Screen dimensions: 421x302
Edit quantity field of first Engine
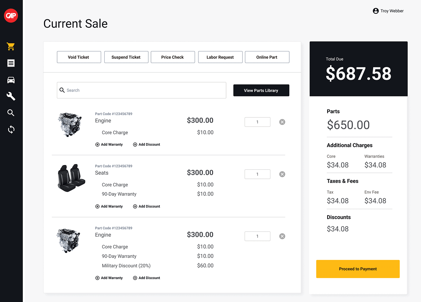tap(257, 122)
